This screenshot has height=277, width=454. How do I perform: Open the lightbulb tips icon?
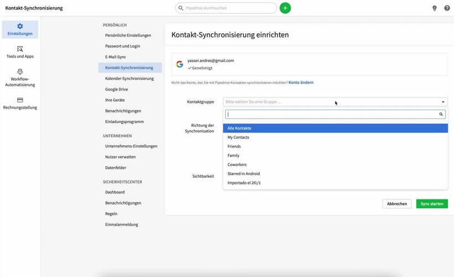point(435,8)
